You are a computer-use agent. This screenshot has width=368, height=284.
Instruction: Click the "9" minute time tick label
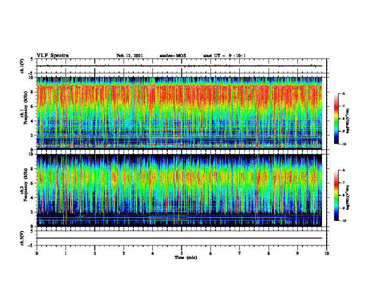coord(297,253)
